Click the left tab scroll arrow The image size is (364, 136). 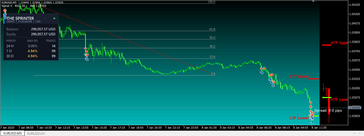355,133
